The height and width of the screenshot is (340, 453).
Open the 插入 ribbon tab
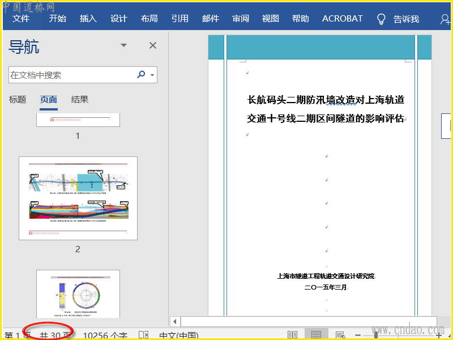[88, 19]
